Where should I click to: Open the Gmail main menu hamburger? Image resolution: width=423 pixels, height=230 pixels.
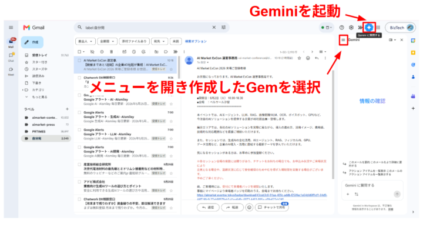pos(11,28)
